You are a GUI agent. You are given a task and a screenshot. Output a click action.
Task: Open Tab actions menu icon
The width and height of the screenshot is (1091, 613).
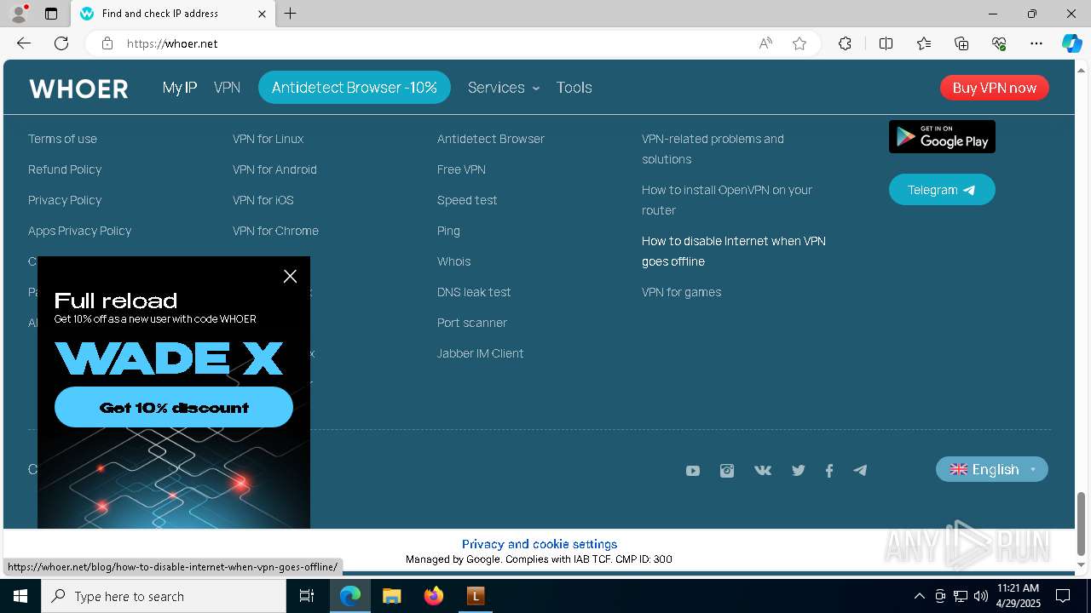(x=51, y=14)
